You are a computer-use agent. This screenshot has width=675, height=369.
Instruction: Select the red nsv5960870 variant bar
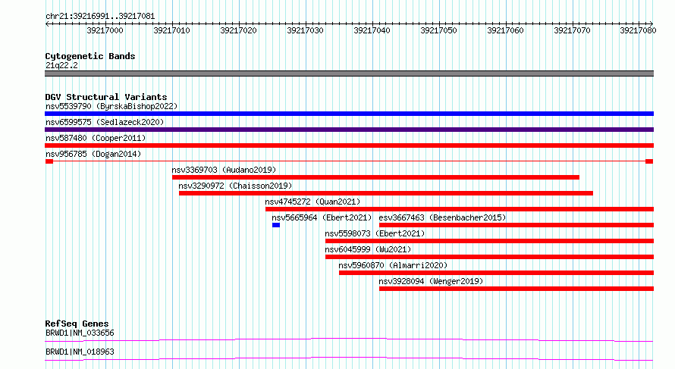click(x=496, y=273)
